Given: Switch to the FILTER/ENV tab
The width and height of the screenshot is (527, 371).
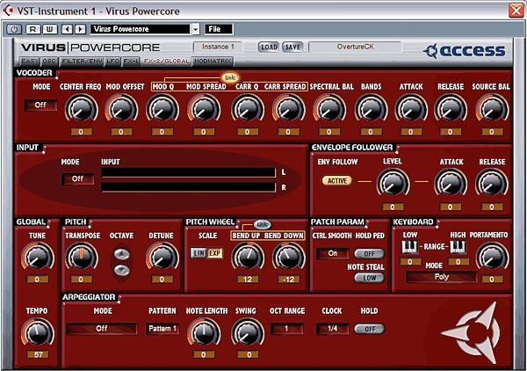Looking at the screenshot, I should 82,62.
